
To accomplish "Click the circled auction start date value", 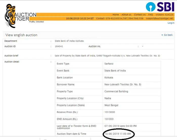I will (118, 134).
